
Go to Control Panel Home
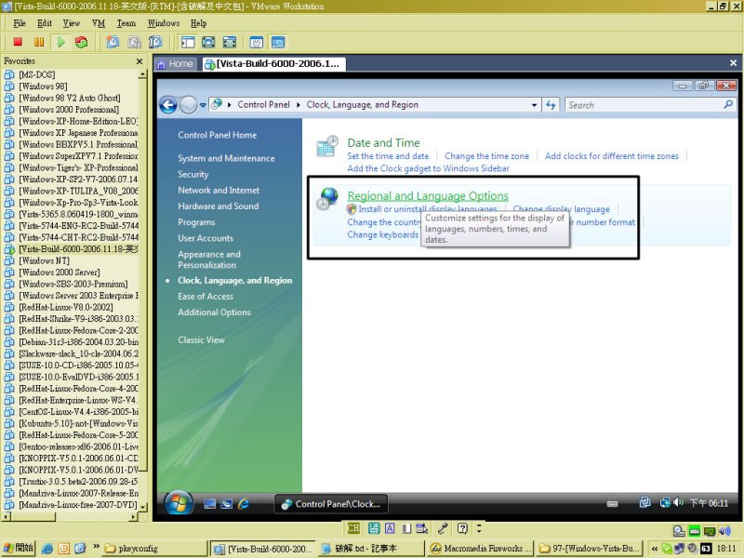(x=218, y=135)
